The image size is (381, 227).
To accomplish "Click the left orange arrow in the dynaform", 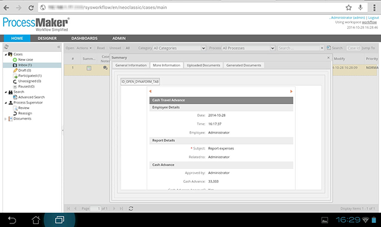I will coord(151,91).
